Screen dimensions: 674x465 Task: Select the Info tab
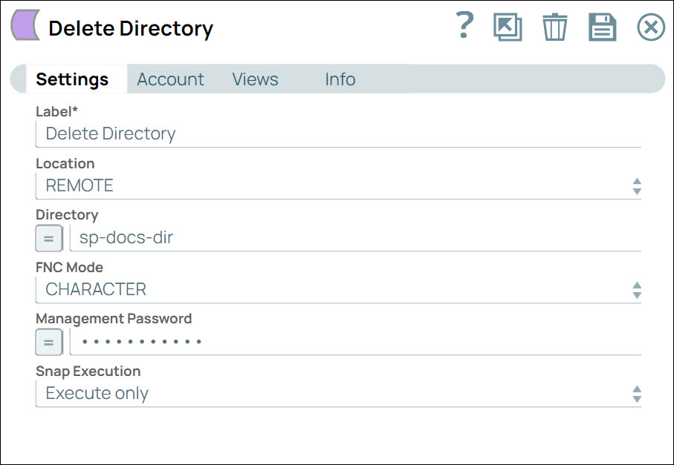tap(340, 79)
